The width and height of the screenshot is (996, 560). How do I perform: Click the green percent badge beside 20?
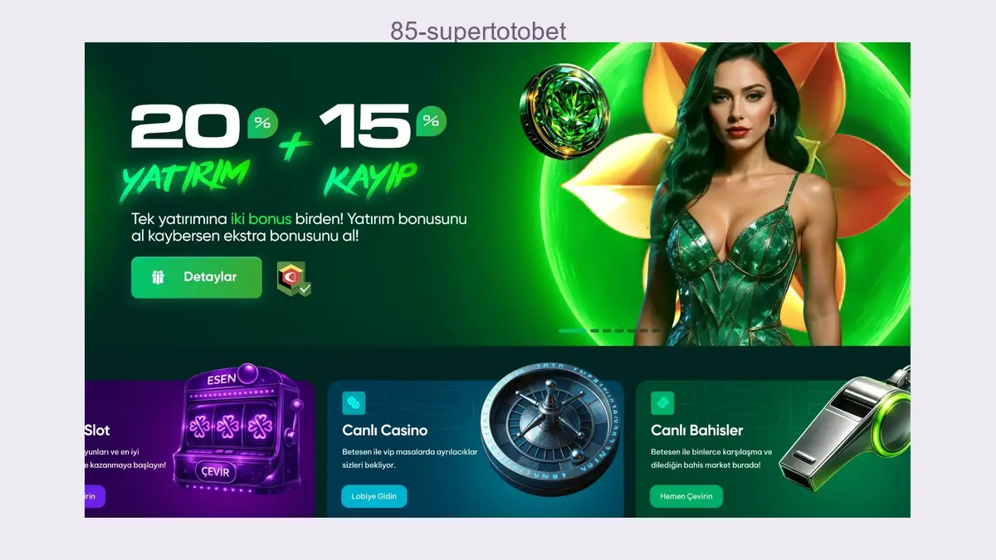click(x=262, y=124)
